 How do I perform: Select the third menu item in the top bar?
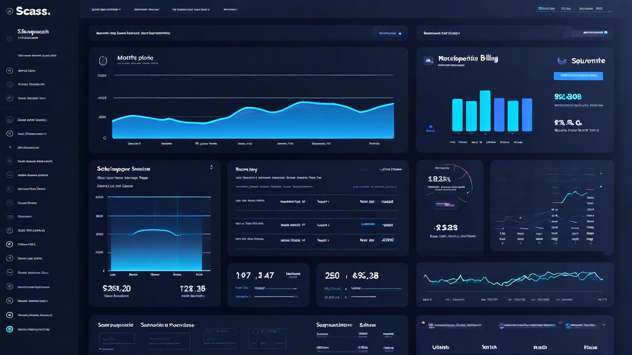click(x=191, y=9)
